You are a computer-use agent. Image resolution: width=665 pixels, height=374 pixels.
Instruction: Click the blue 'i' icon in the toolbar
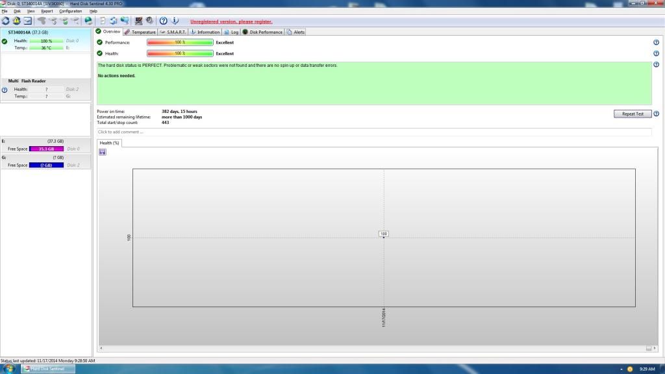(x=174, y=21)
